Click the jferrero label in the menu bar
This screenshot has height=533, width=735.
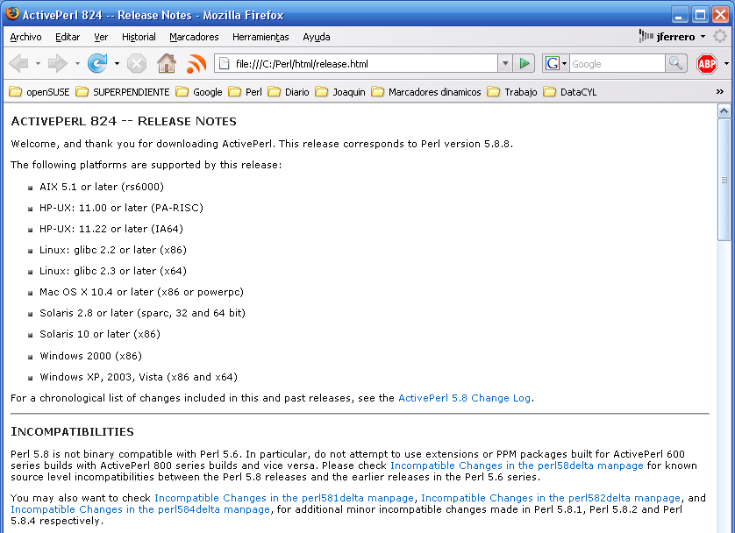[675, 37]
